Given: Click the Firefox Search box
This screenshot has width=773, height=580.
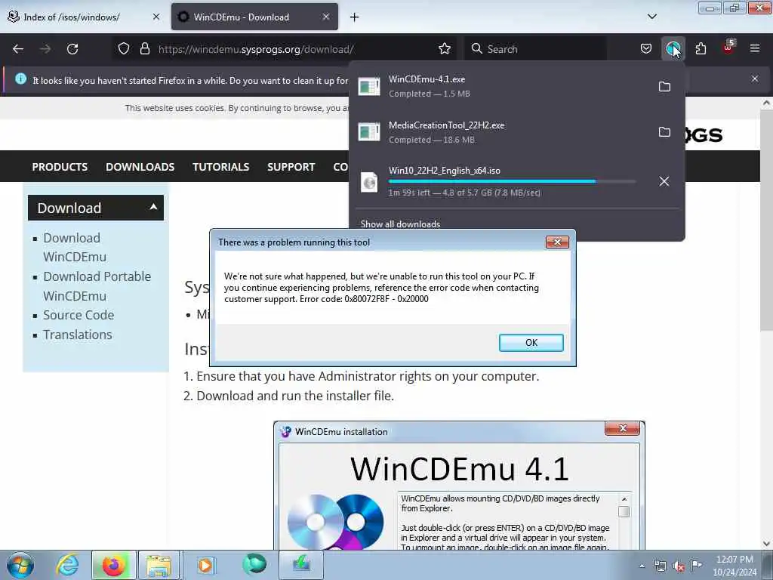Looking at the screenshot, I should click(x=535, y=49).
